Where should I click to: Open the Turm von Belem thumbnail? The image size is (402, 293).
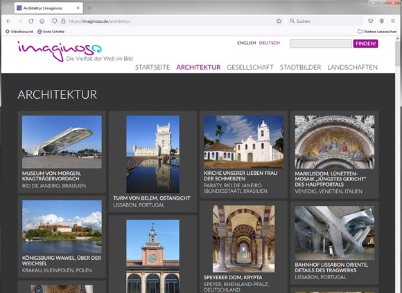pyautogui.click(x=152, y=154)
